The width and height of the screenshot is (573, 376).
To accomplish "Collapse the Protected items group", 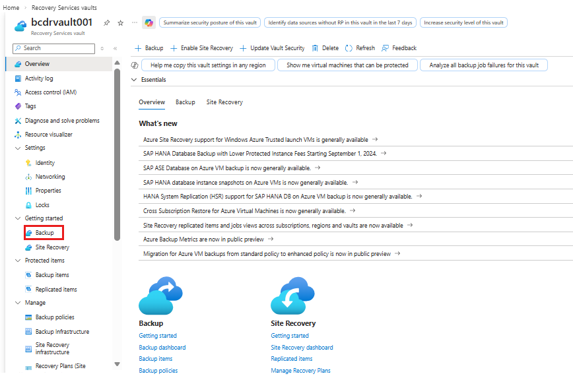I will coord(18,261).
